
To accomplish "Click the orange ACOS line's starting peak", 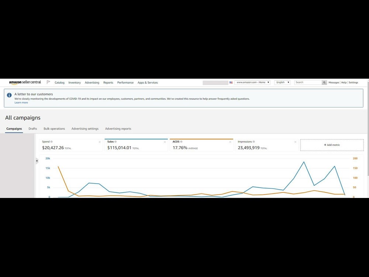I will click(58, 167).
